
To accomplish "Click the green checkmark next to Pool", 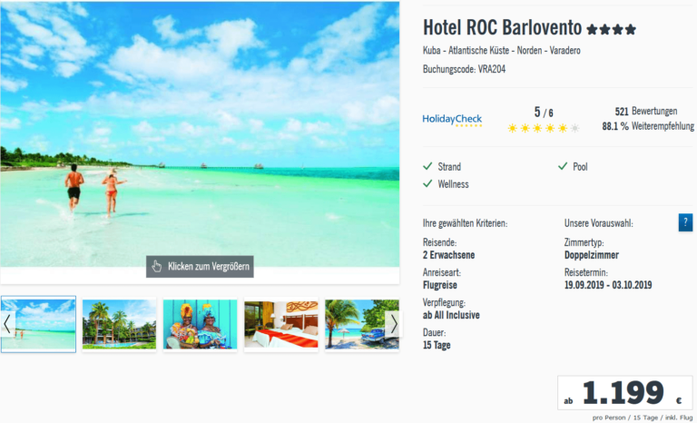I will coord(563,166).
